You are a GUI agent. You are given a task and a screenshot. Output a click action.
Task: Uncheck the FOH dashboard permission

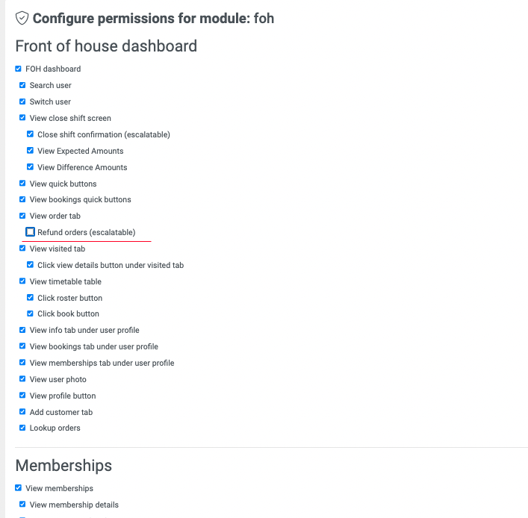[x=18, y=69]
